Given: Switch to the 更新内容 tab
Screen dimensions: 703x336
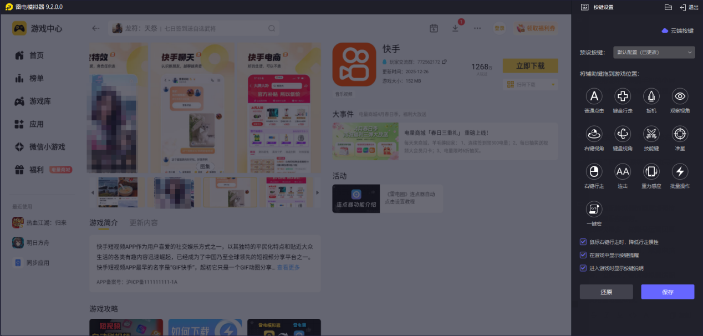Looking at the screenshot, I should [x=144, y=223].
